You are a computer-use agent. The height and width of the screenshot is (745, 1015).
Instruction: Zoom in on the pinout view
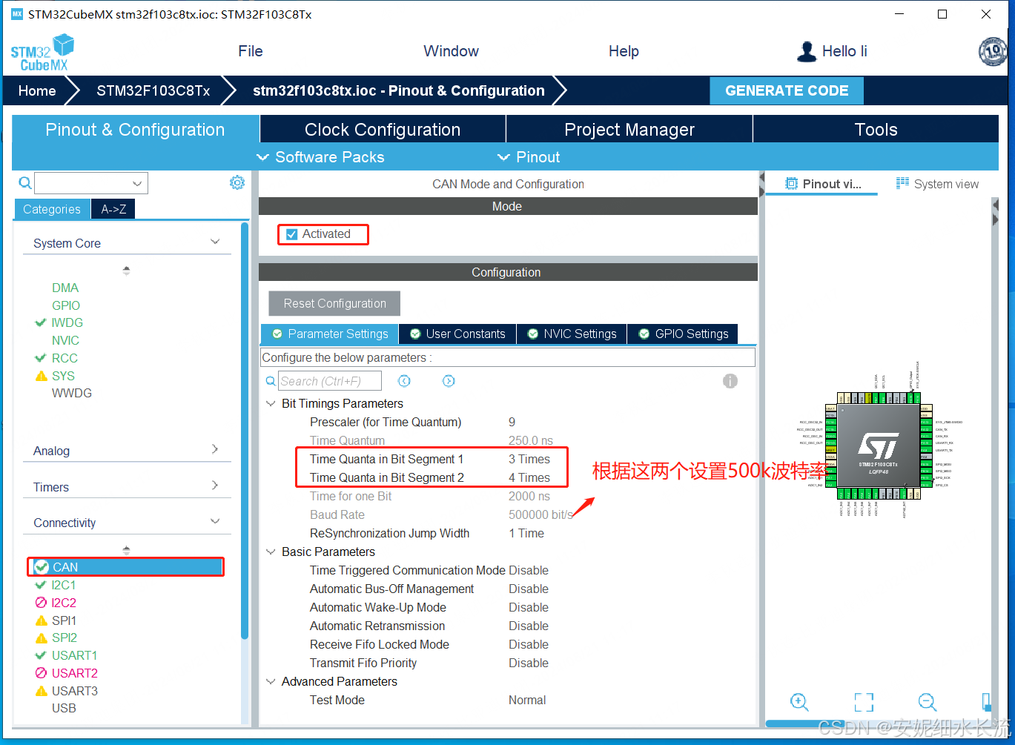click(799, 702)
